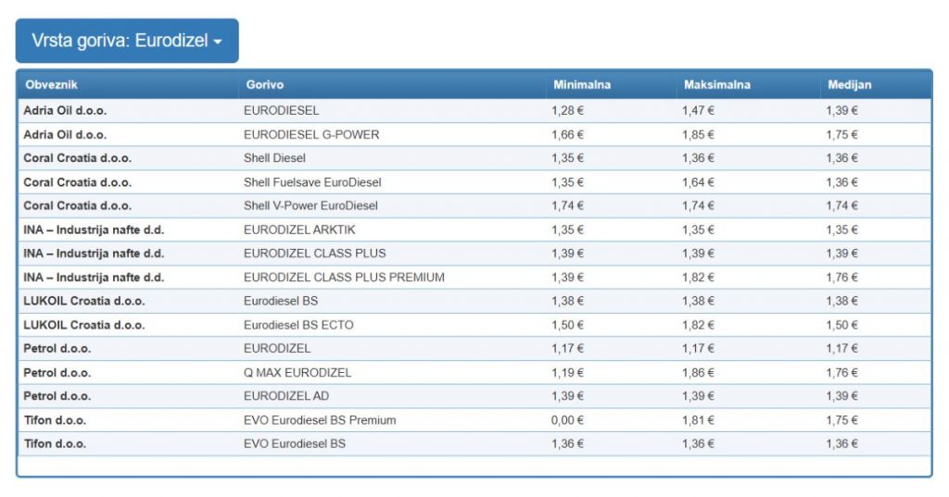
Task: Click the Tifon d.o.o. cell in the EVO Eurodiesel BS row
Action: click(x=55, y=444)
